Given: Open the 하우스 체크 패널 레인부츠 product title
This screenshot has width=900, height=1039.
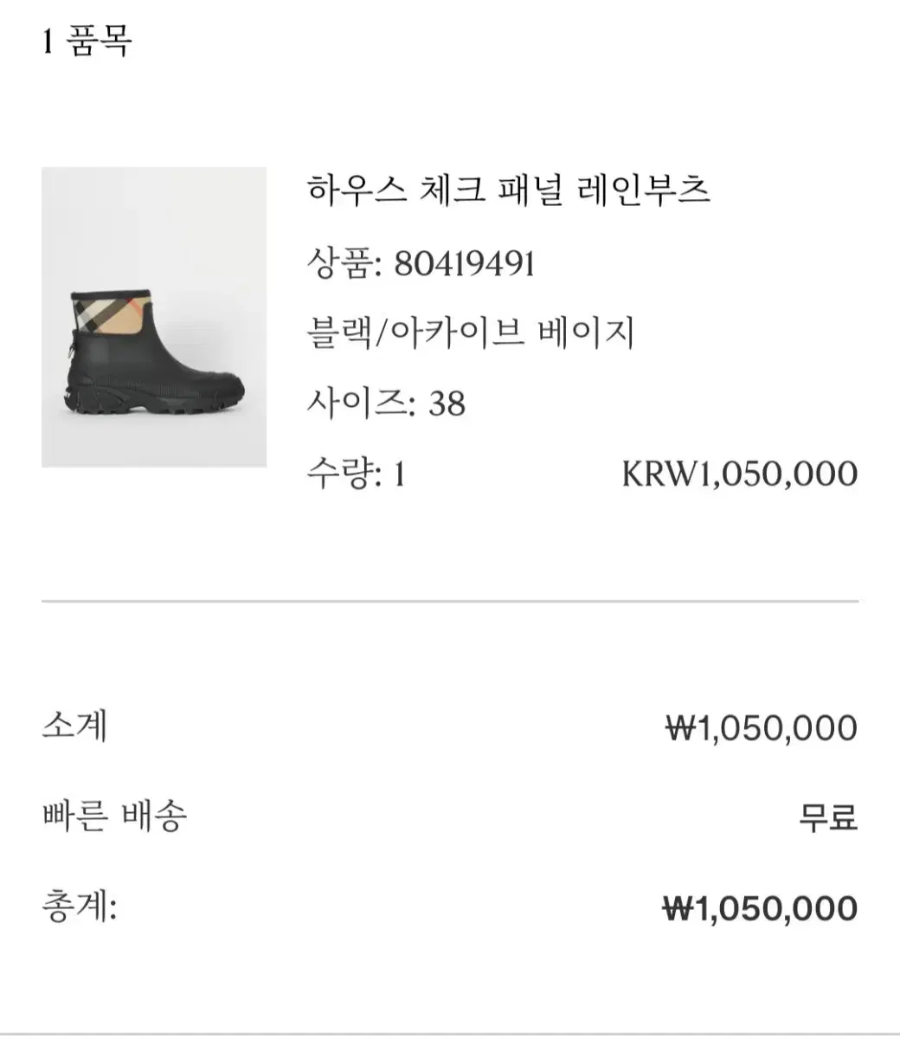Looking at the screenshot, I should (x=508, y=189).
